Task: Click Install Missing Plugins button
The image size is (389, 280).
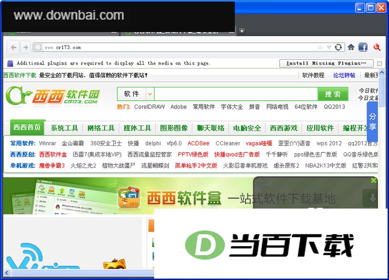Action: point(326,63)
